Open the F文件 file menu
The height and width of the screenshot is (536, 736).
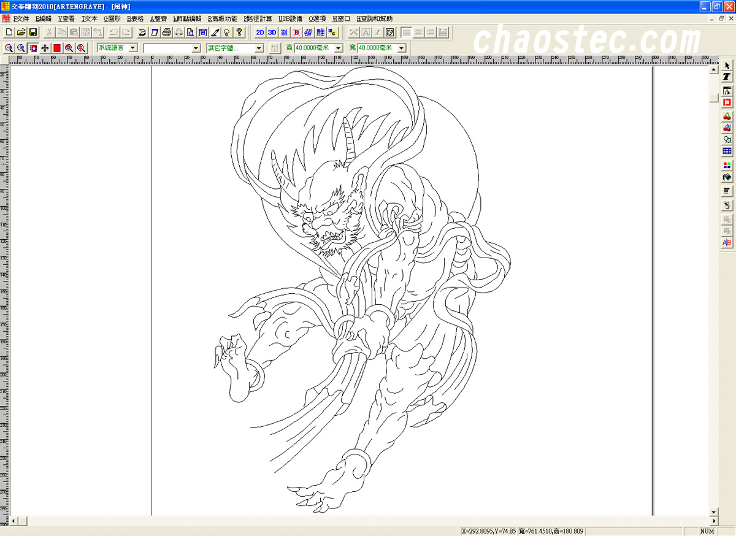click(x=21, y=19)
